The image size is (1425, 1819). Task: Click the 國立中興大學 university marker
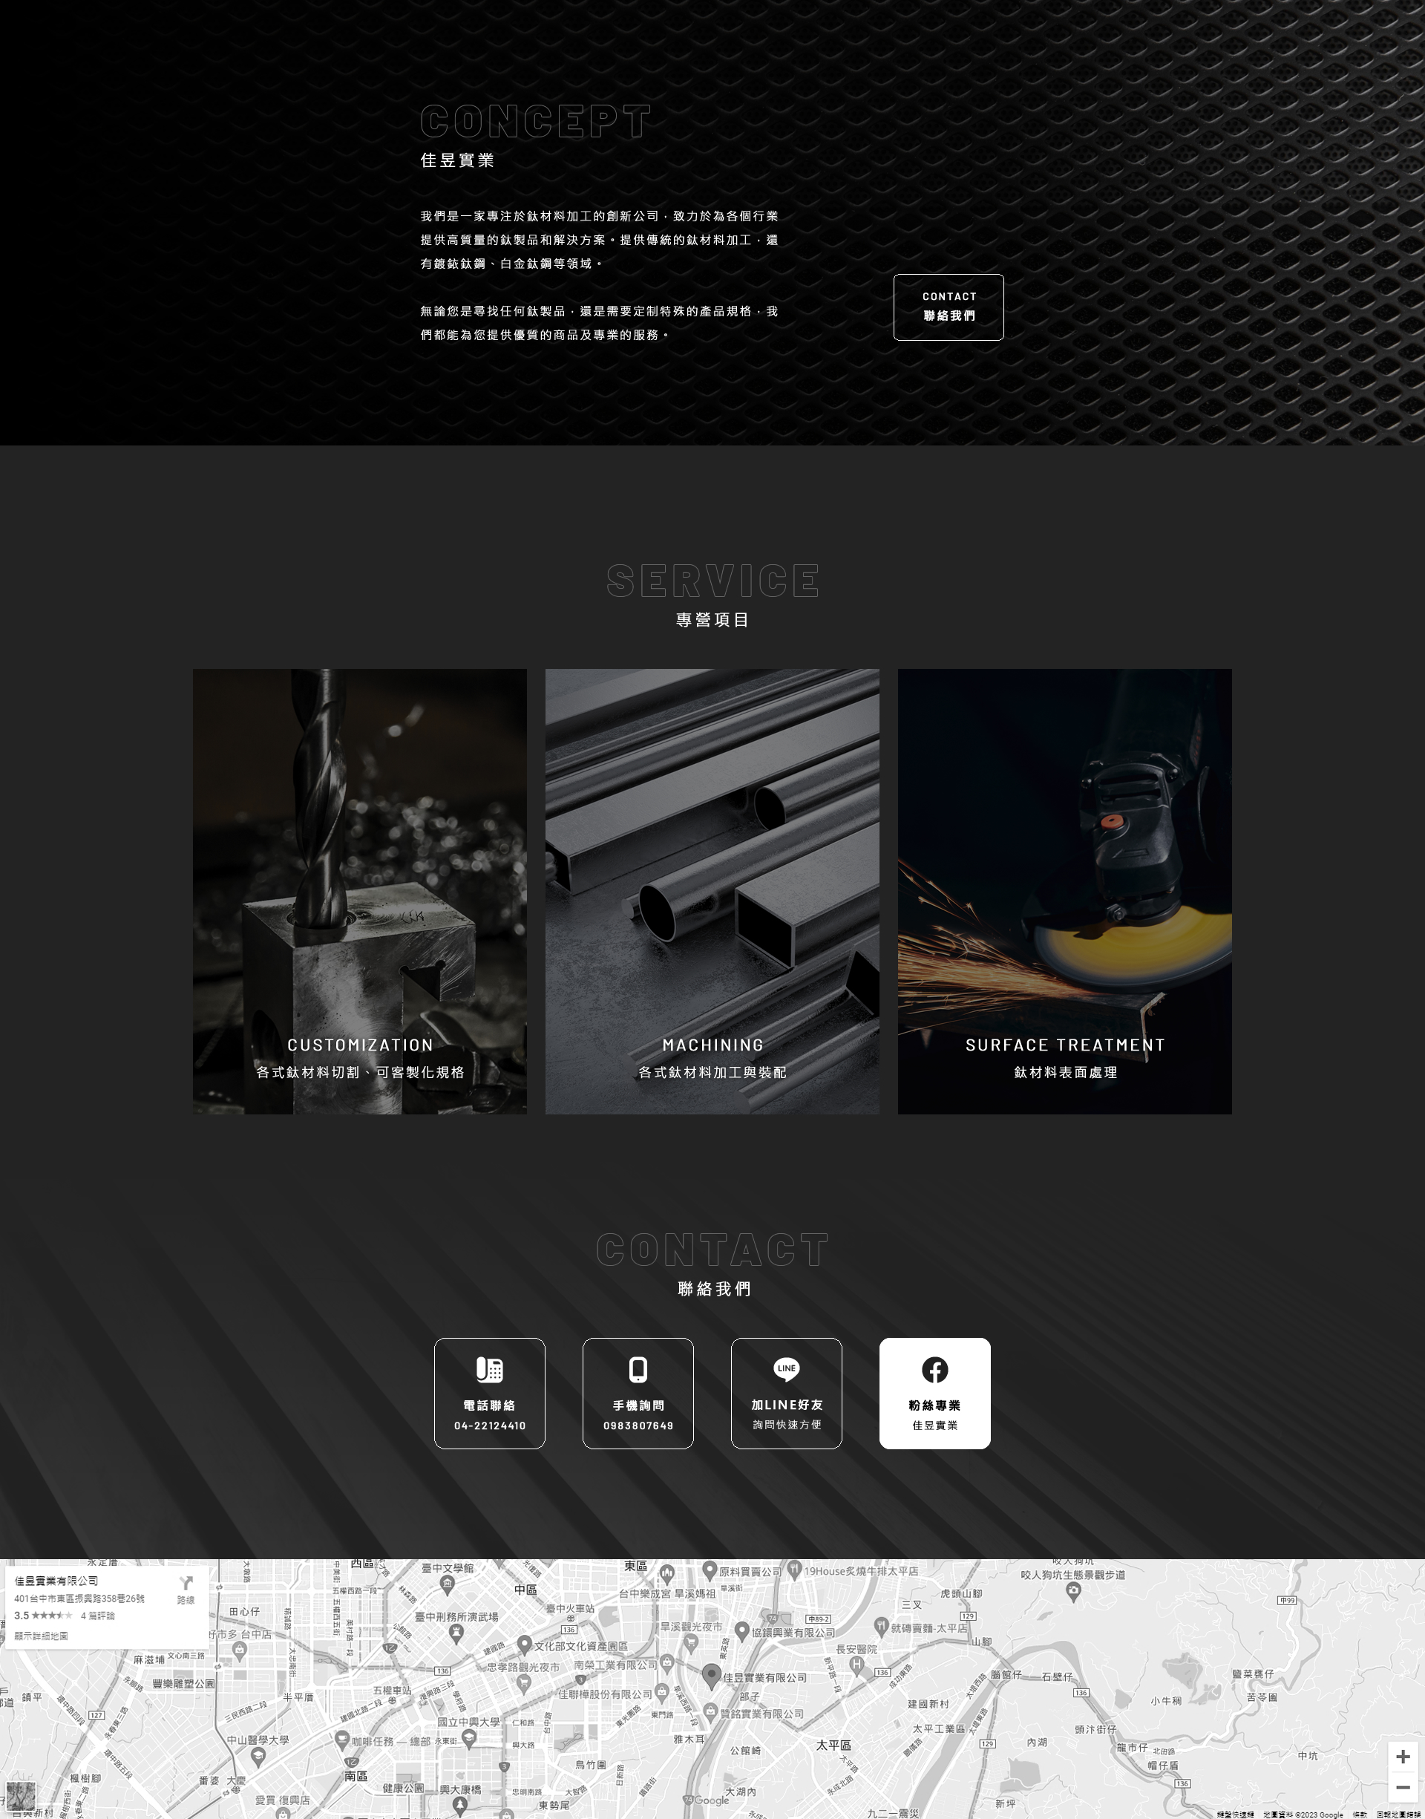tap(469, 1738)
